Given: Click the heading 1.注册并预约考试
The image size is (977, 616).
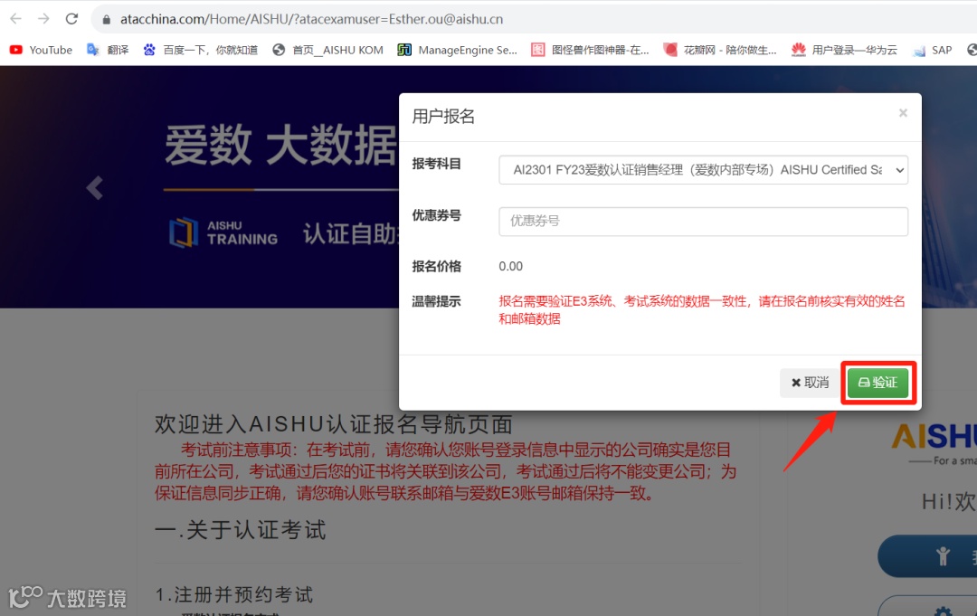Looking at the screenshot, I should 233,595.
